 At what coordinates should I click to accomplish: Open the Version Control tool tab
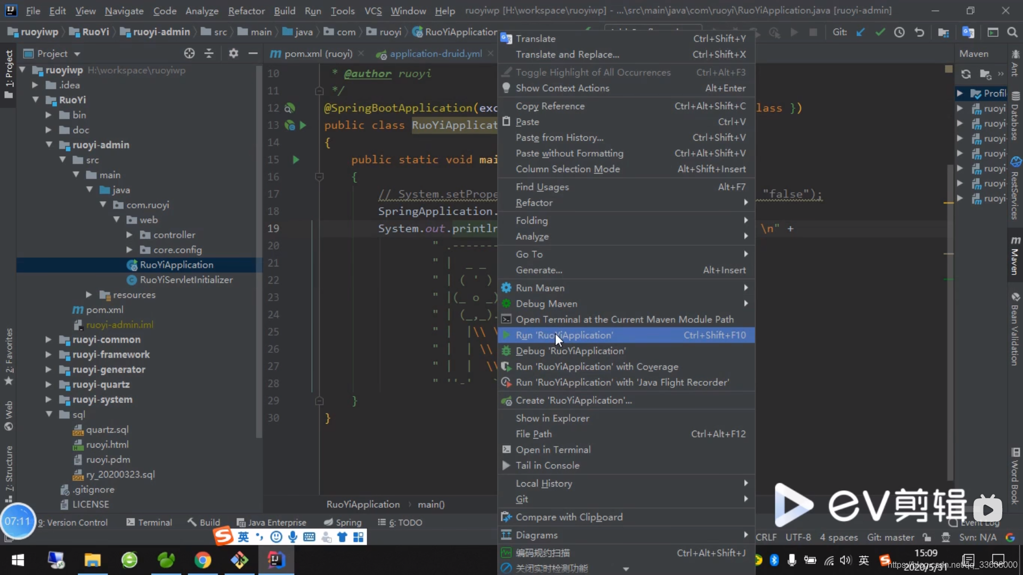pyautogui.click(x=73, y=522)
